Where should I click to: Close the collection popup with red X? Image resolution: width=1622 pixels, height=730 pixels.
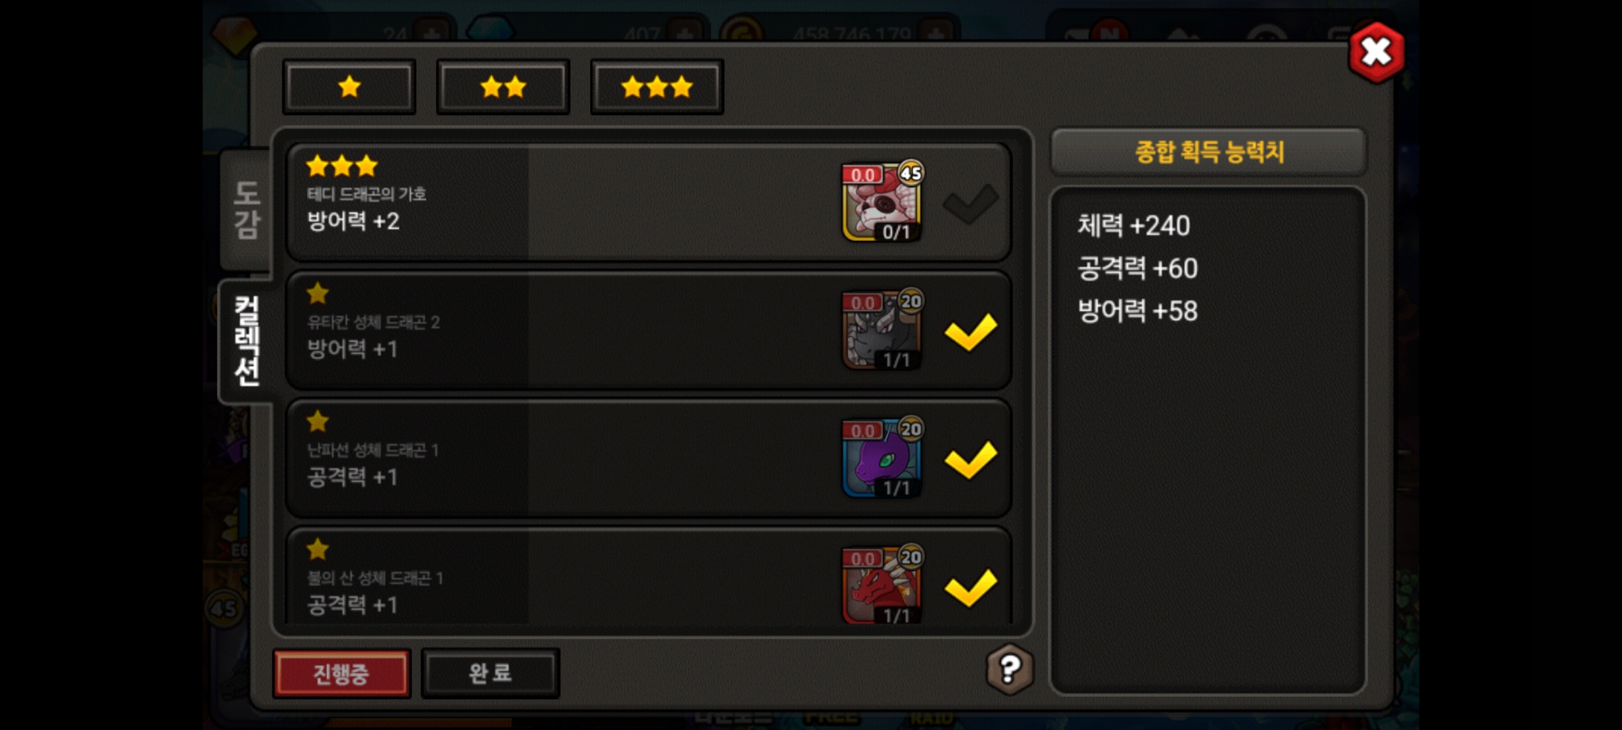click(1376, 52)
